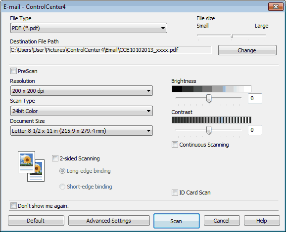Open the File Type PDF dropdown
286x232 pixels.
(x=89, y=28)
